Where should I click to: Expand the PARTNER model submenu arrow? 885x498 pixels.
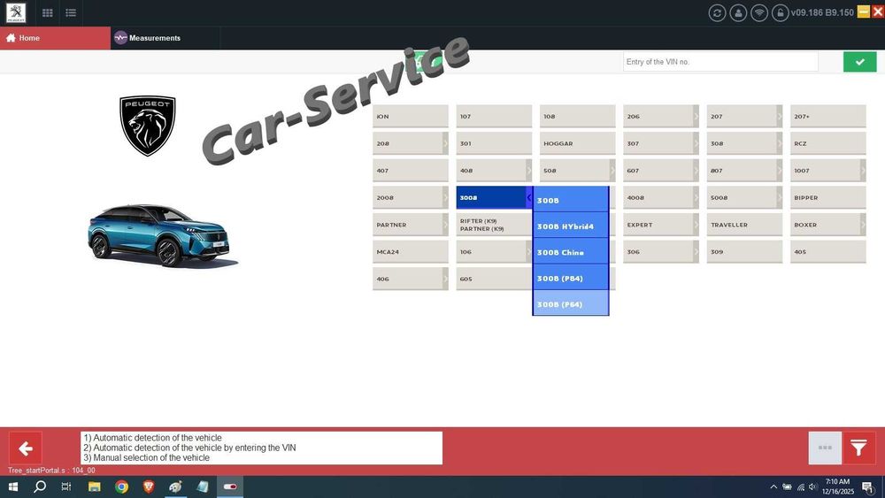[x=445, y=225]
